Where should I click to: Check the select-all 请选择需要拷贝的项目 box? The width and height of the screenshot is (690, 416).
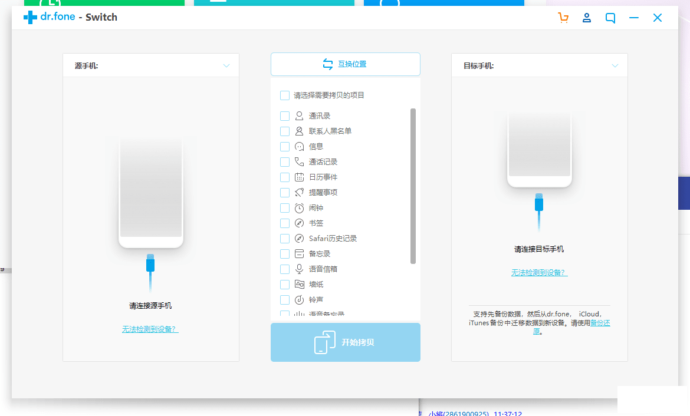pos(285,95)
